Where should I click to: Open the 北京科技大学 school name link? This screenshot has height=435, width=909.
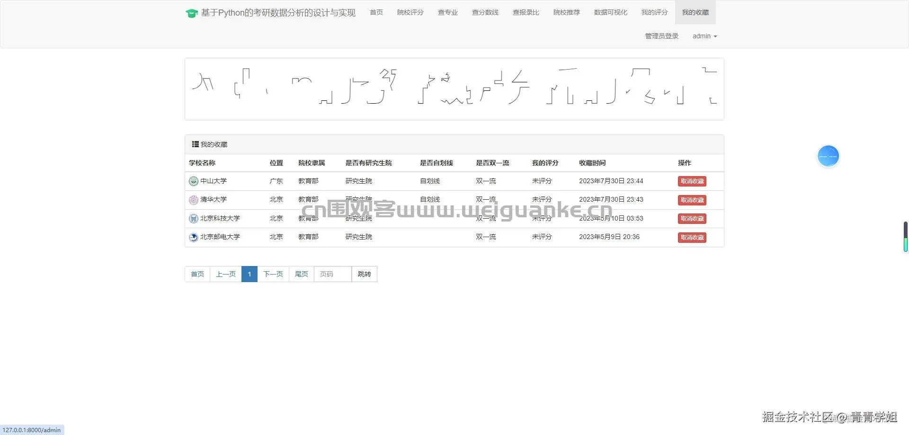[x=220, y=218]
